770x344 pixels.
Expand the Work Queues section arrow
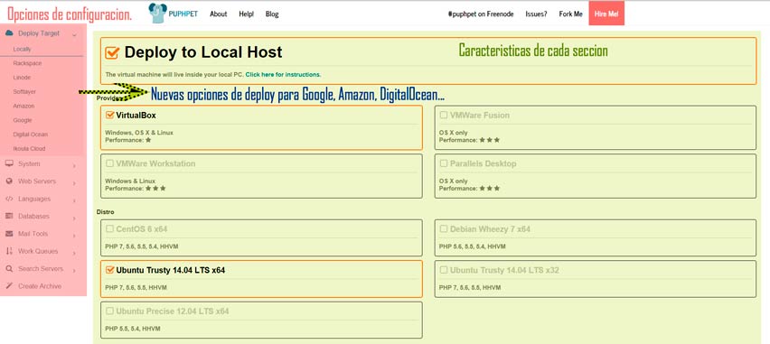click(74, 253)
